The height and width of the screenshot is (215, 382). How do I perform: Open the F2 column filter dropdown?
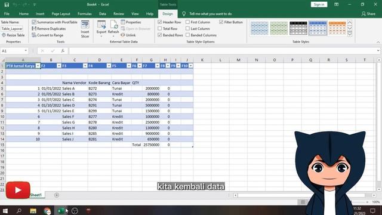[x=59, y=66]
